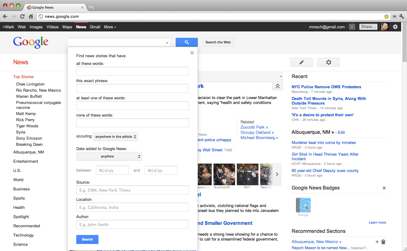This screenshot has width=407, height=251.
Task: Dismiss Google News Badges section
Action: point(384,188)
